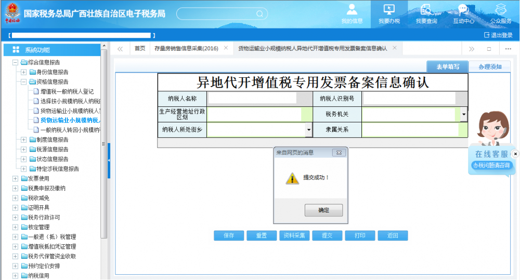Viewport: 520px width, 280px height.
Task: Click the 提交 button
Action: (x=327, y=235)
